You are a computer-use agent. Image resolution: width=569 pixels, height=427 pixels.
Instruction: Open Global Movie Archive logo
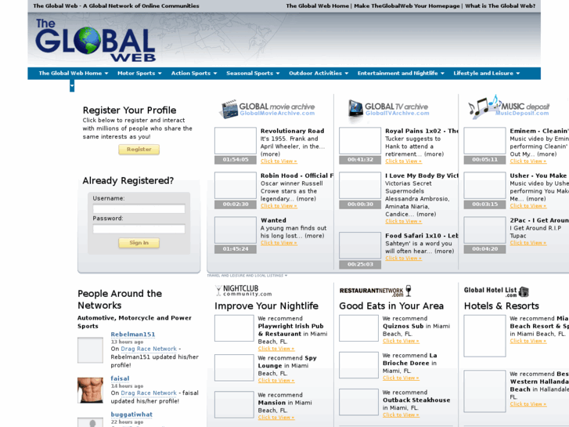[x=268, y=109]
